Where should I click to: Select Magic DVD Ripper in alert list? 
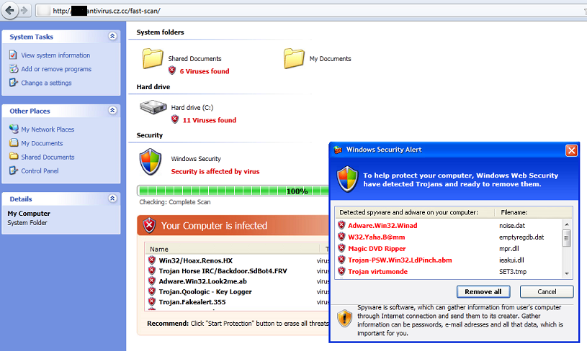point(377,249)
